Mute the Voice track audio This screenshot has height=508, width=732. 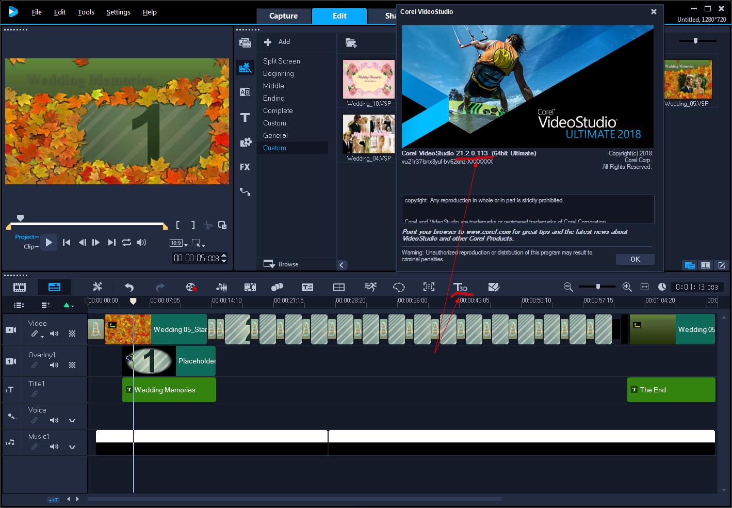point(54,420)
